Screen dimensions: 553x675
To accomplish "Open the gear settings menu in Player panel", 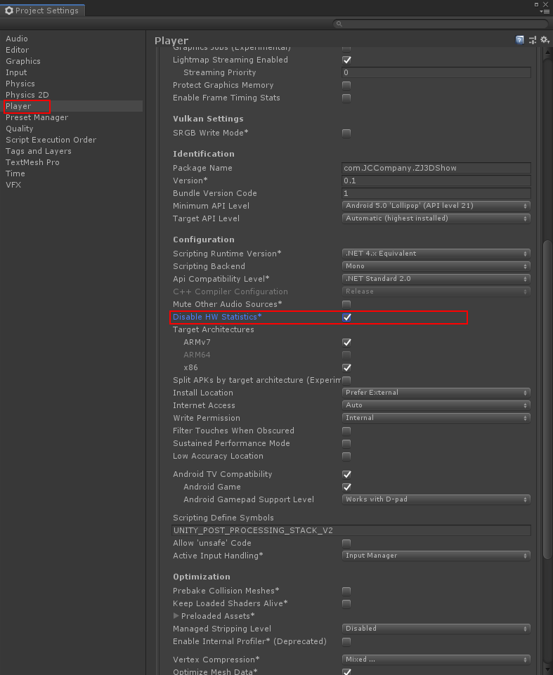I will point(544,40).
